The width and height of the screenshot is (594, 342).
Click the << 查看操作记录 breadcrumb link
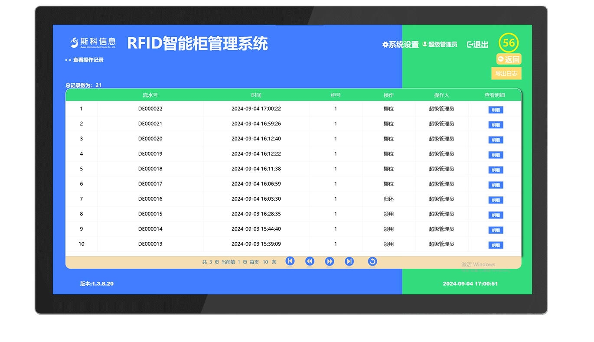pyautogui.click(x=85, y=59)
